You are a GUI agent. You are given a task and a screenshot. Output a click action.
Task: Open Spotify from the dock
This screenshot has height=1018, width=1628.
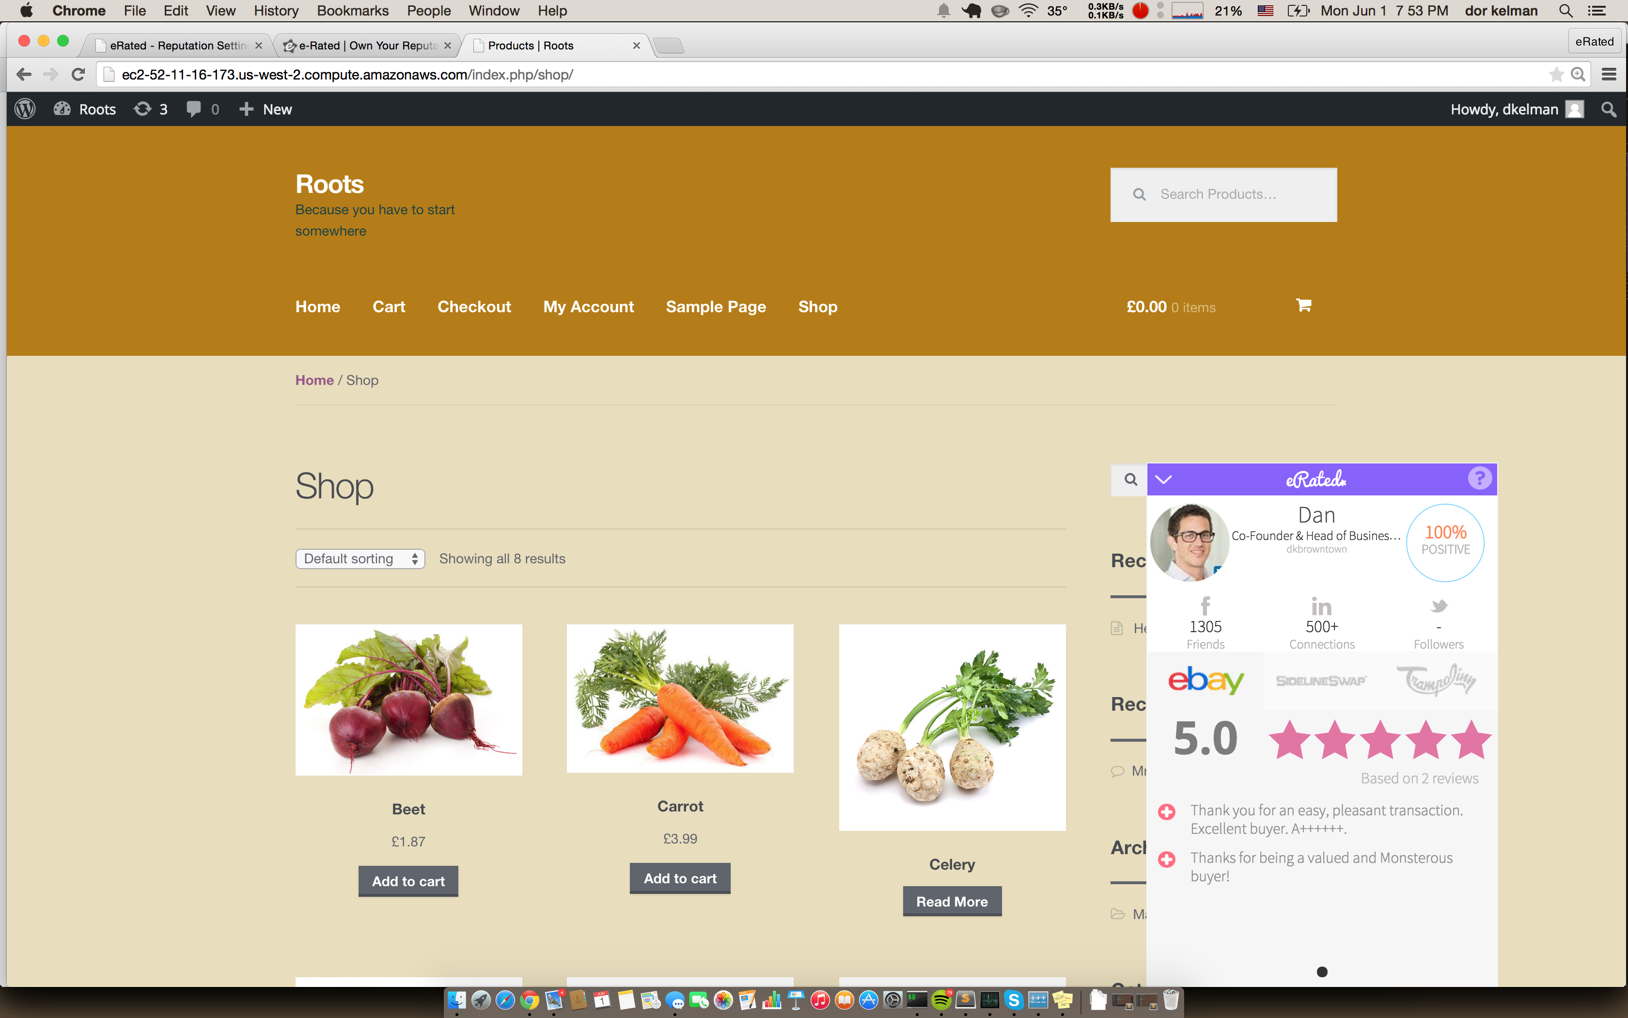tap(941, 1001)
